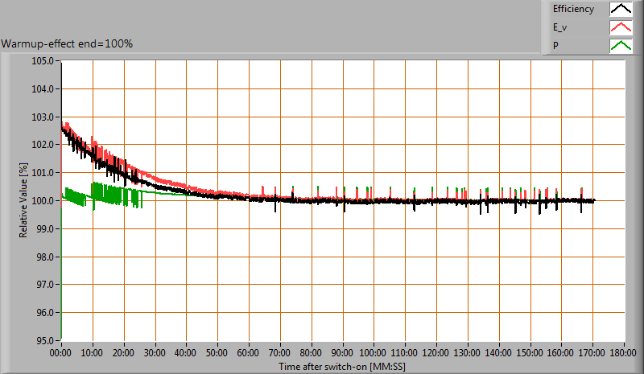The image size is (644, 374).
Task: Click the green P plot sample icon
Action: point(620,46)
